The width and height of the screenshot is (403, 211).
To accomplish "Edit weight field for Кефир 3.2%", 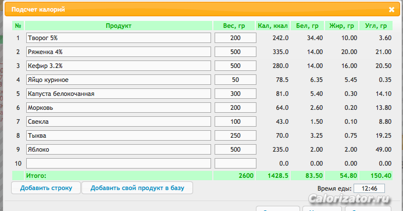I will pos(236,66).
